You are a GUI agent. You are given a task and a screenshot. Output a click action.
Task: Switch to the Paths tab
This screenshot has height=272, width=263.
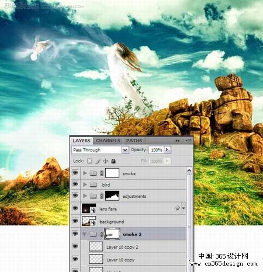pos(134,141)
